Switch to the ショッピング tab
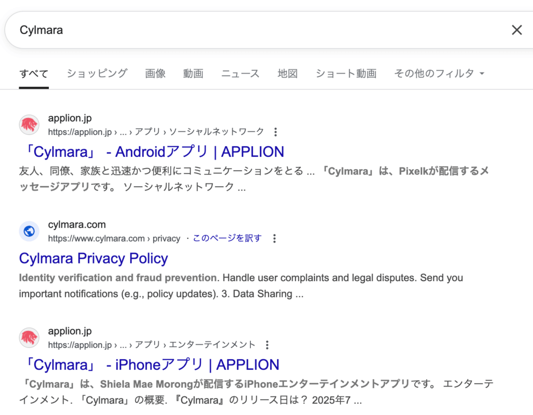This screenshot has width=533, height=415. (97, 73)
